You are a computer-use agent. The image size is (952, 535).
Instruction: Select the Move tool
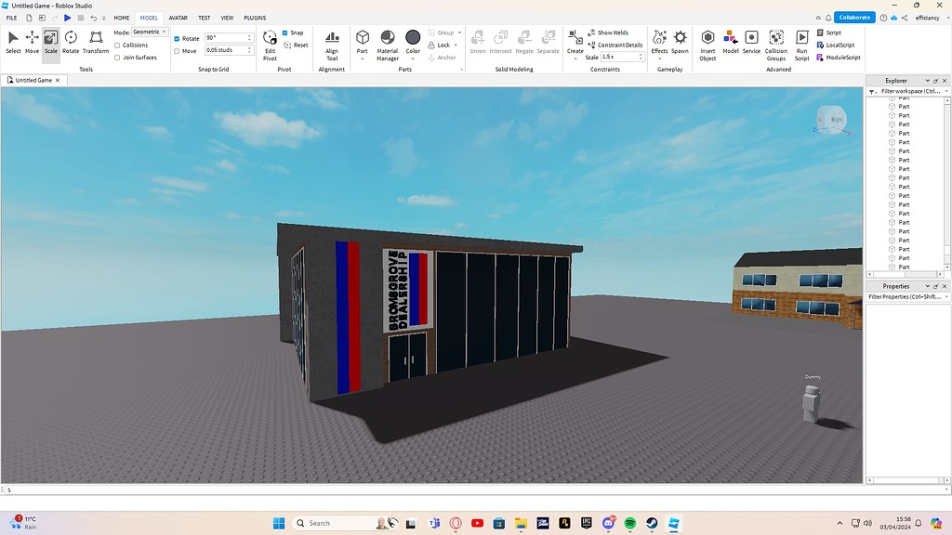coord(31,39)
